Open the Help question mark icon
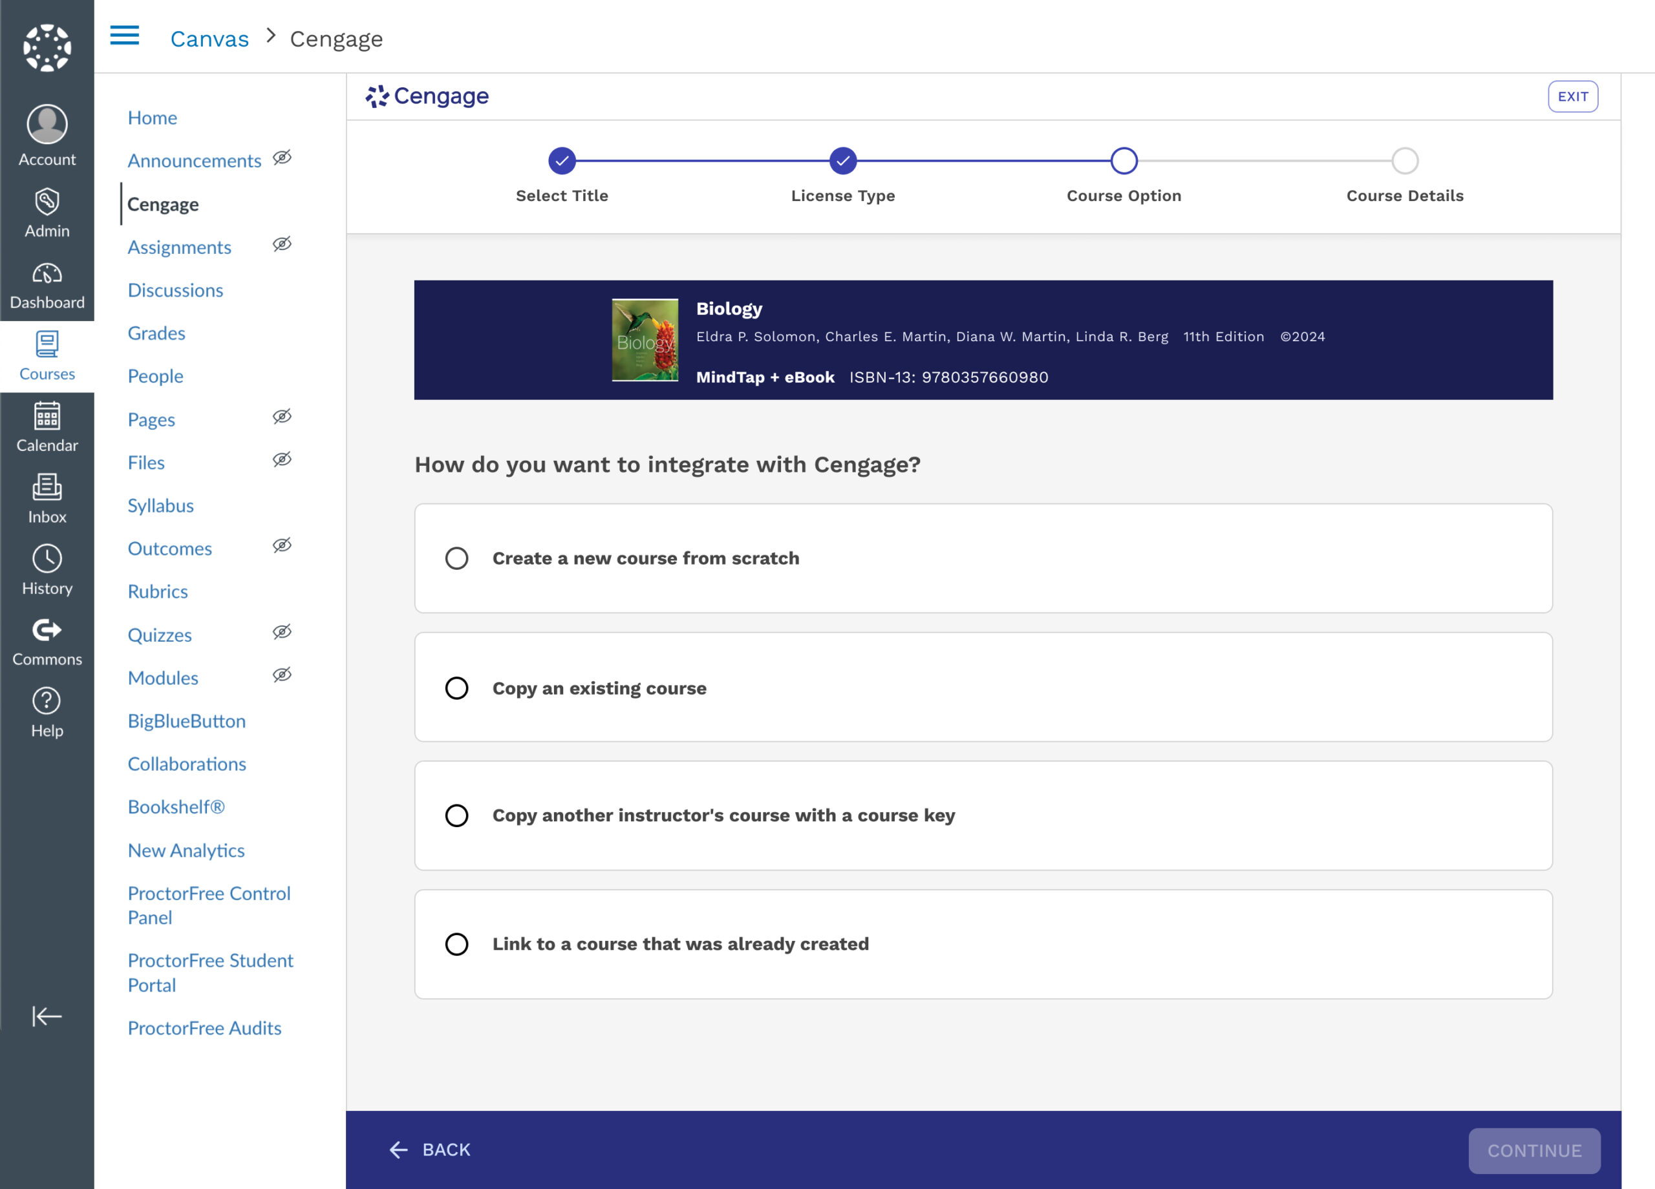1655x1189 pixels. pos(47,701)
